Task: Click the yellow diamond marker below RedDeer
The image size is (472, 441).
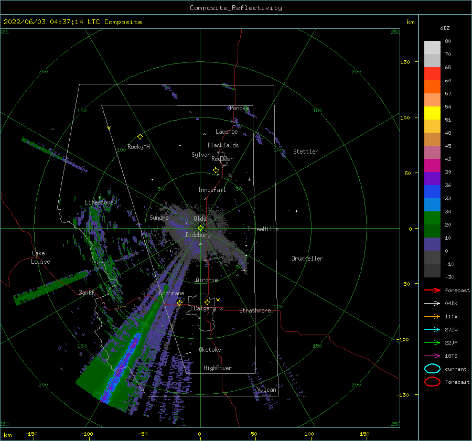Action: tap(216, 170)
